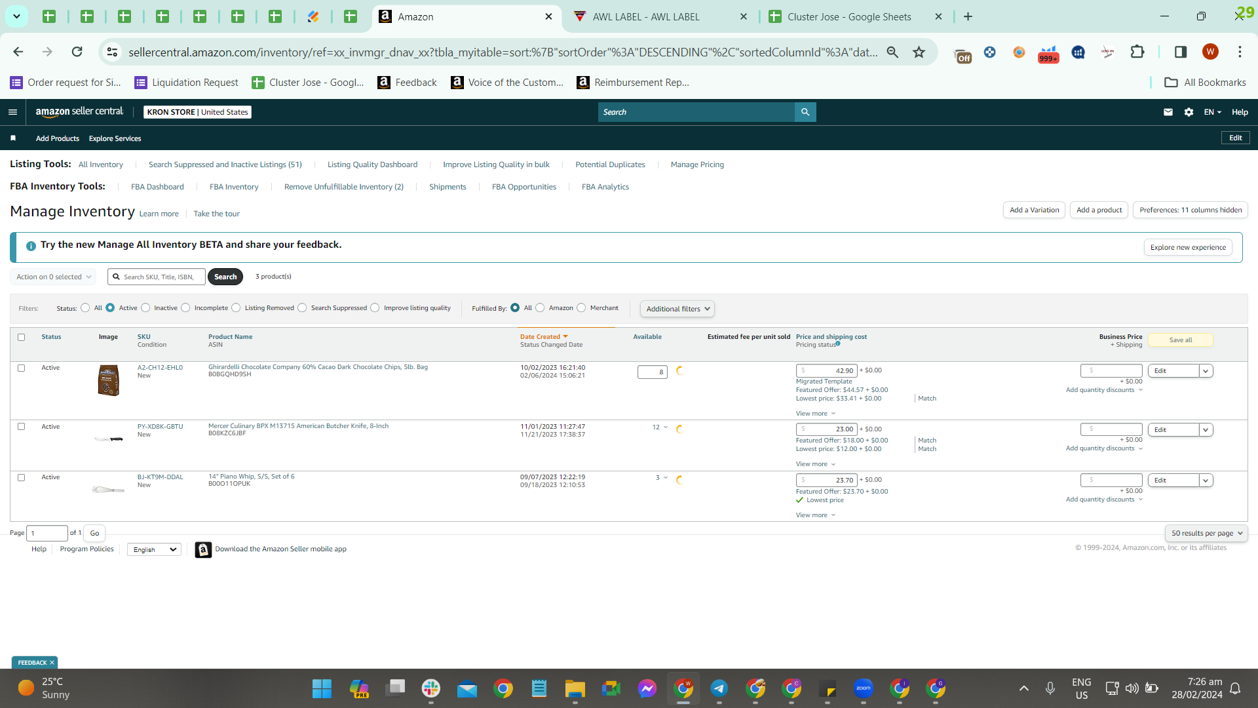Click the Seller Central search magnifier button
The width and height of the screenshot is (1258, 708).
point(805,112)
